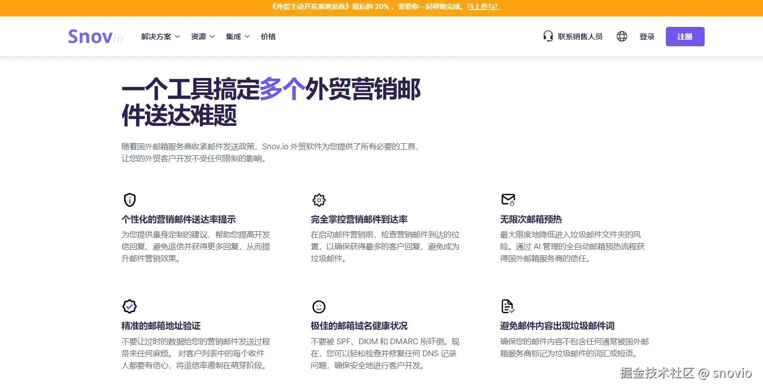
Task: Click the paragraph starting 最大限度地降低进入垃圾邮件
Action: pos(573,247)
